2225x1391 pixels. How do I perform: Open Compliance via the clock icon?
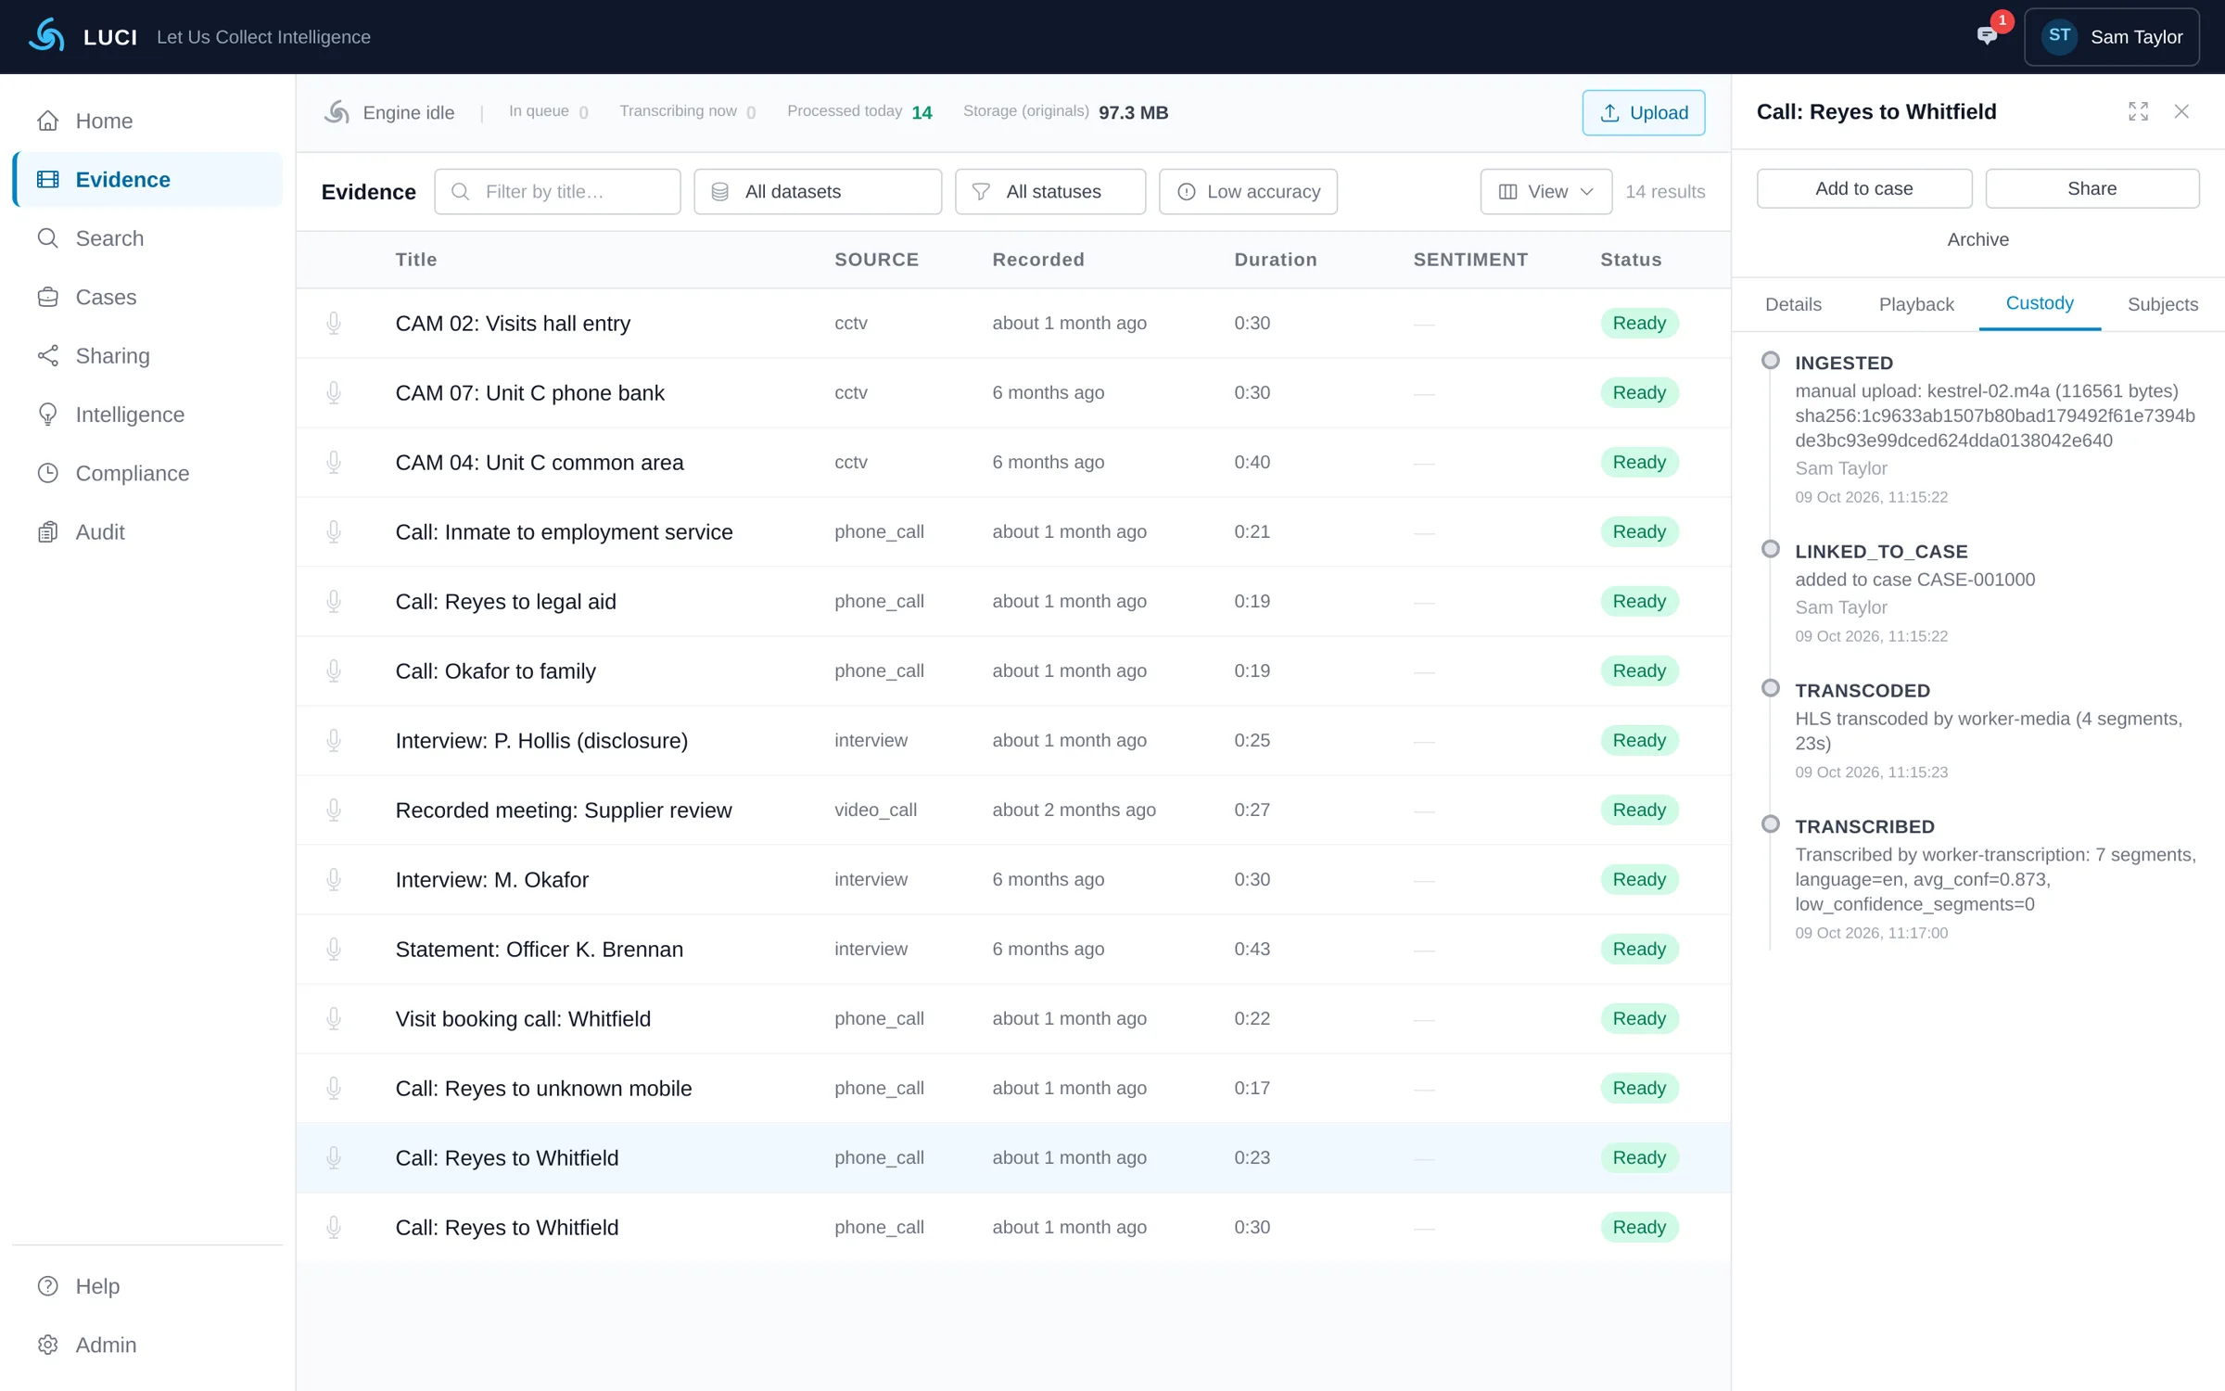(x=48, y=473)
